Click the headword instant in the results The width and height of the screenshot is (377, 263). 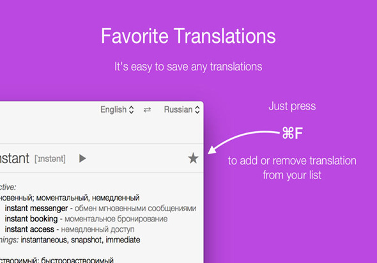(x=15, y=159)
